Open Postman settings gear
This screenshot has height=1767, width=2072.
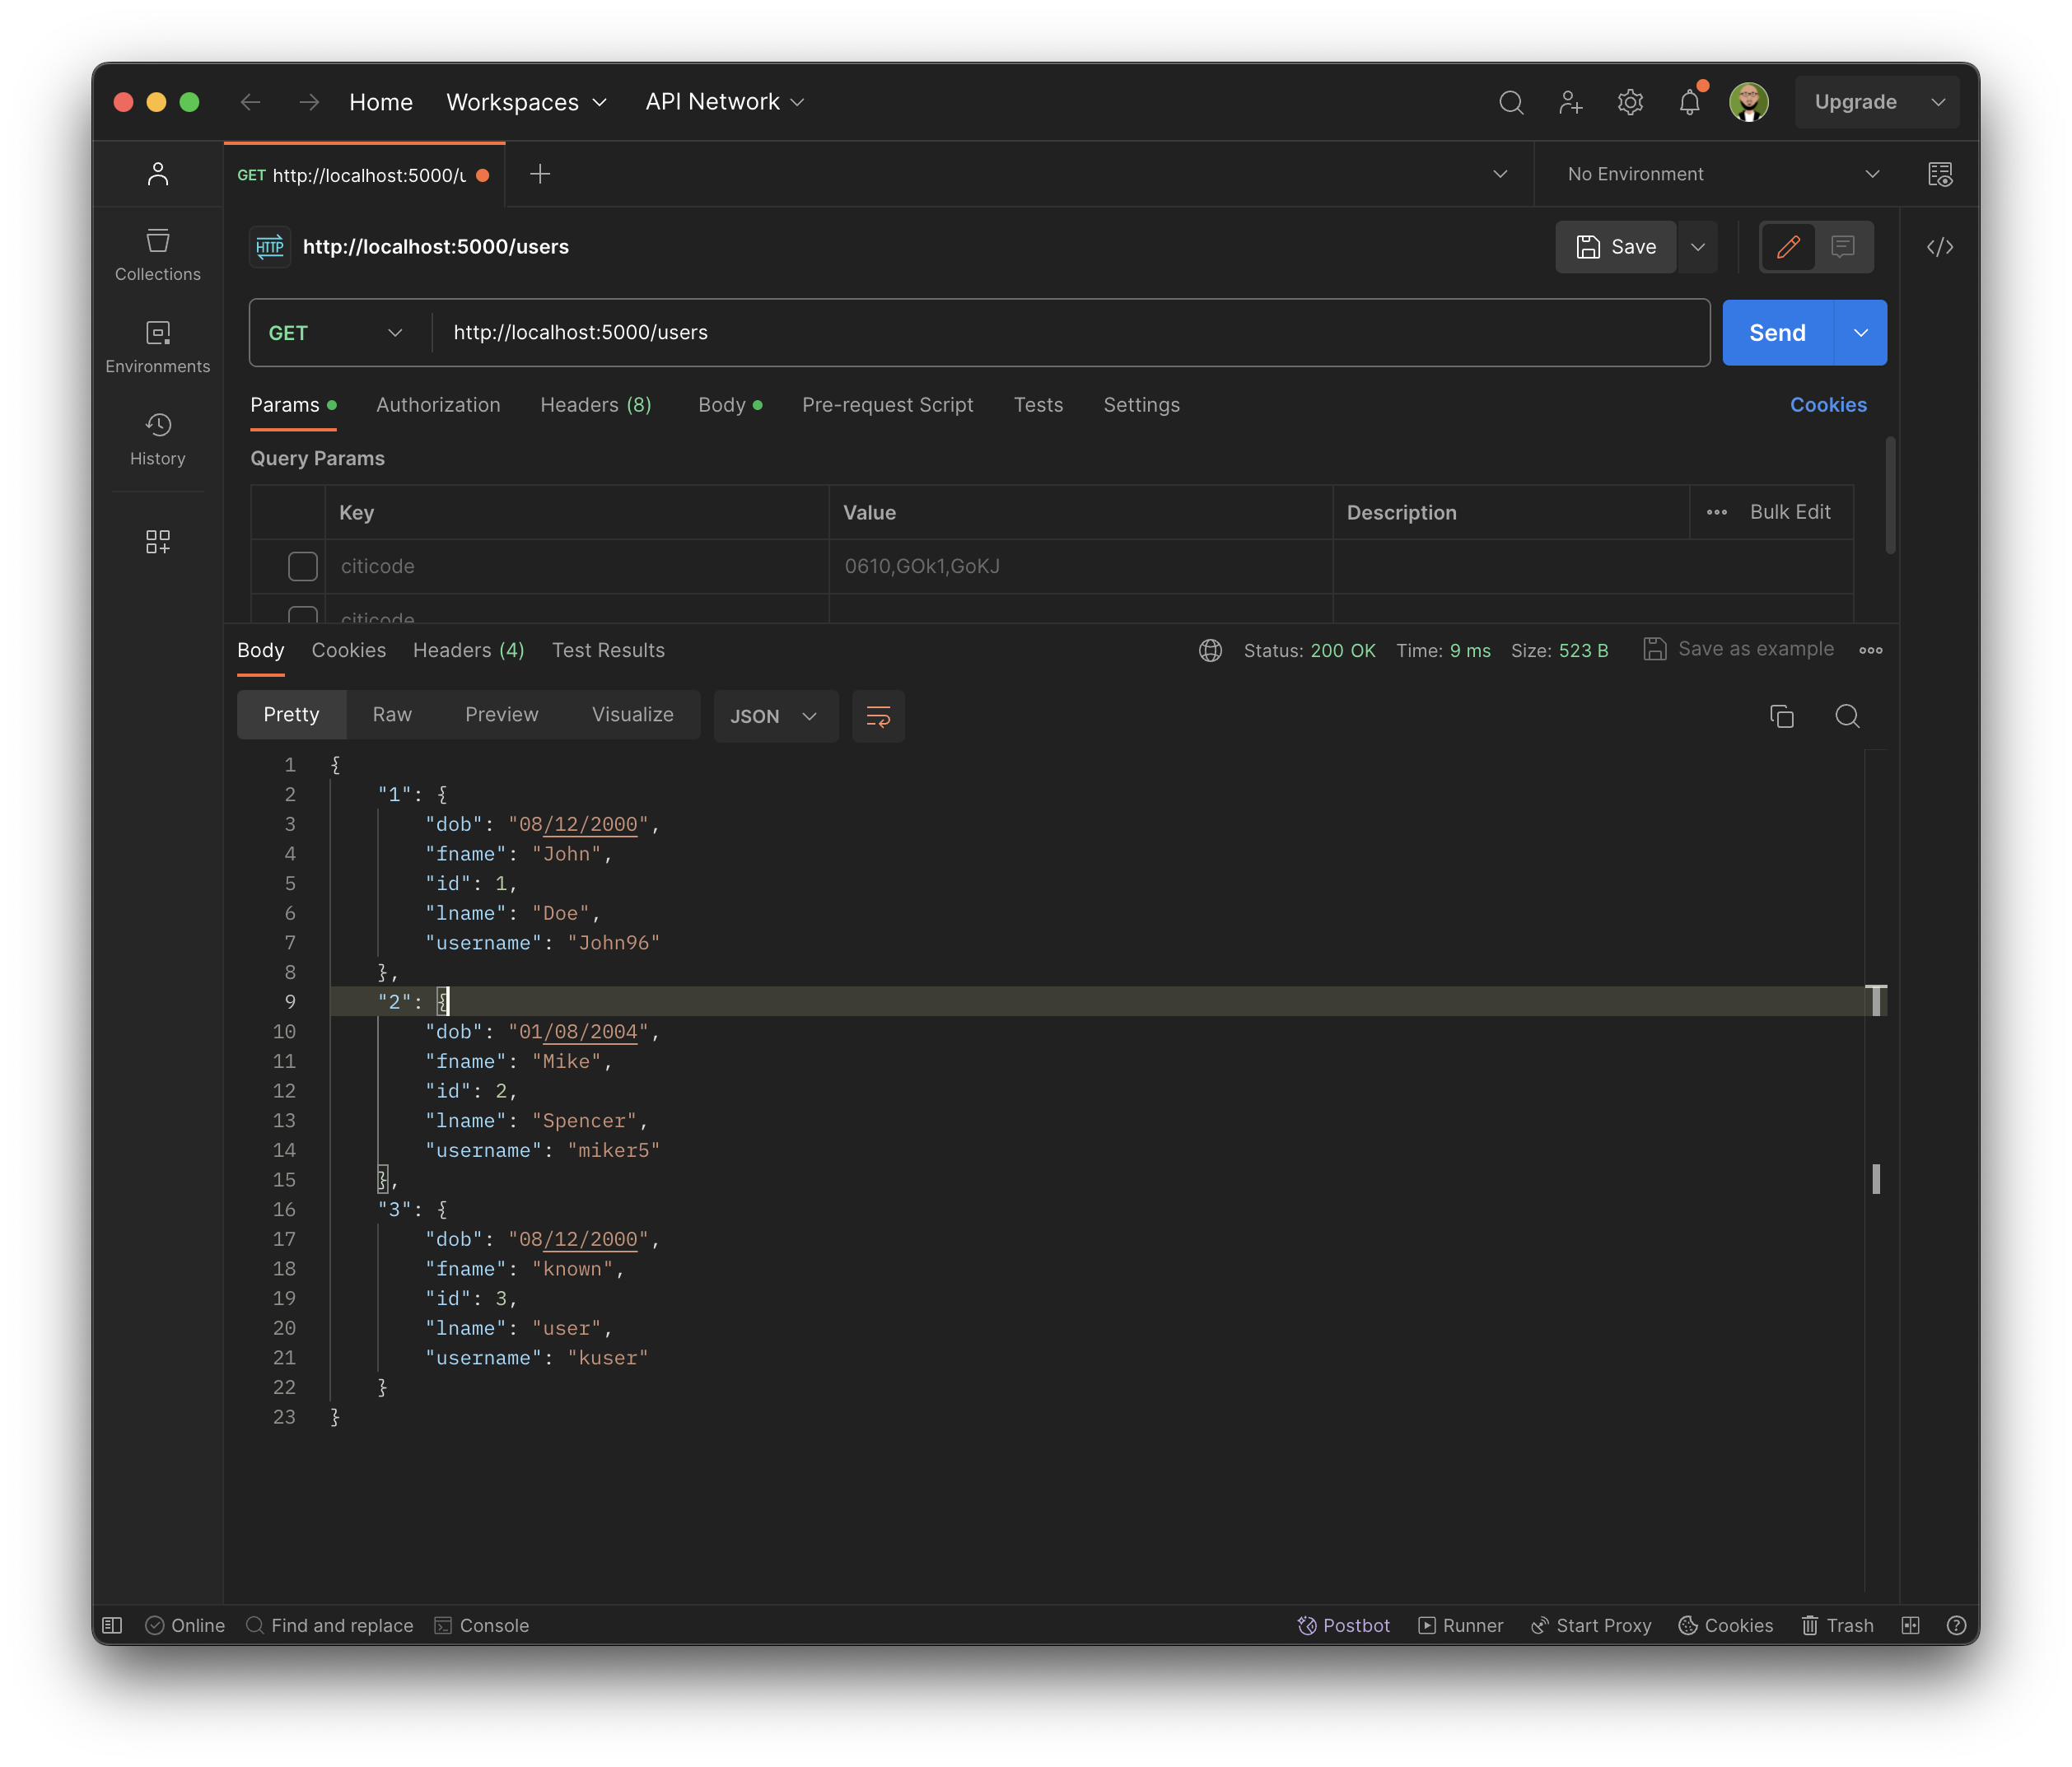point(1630,101)
